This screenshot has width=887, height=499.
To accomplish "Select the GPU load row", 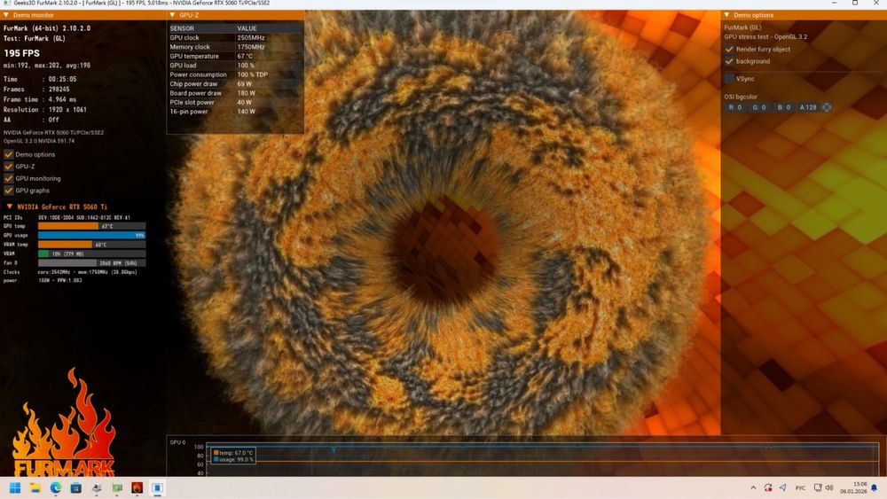I will (x=235, y=66).
